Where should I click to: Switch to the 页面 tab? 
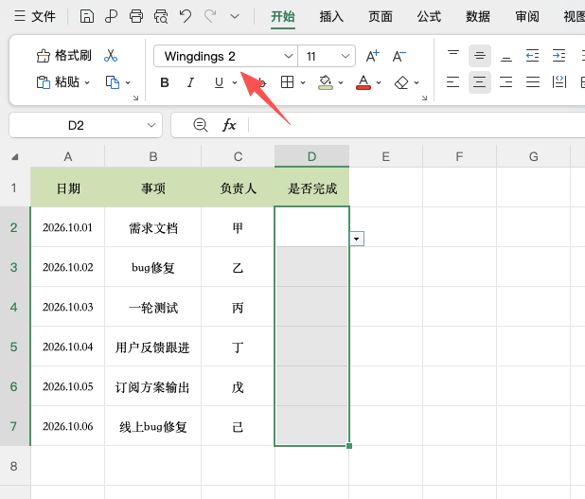pyautogui.click(x=381, y=17)
